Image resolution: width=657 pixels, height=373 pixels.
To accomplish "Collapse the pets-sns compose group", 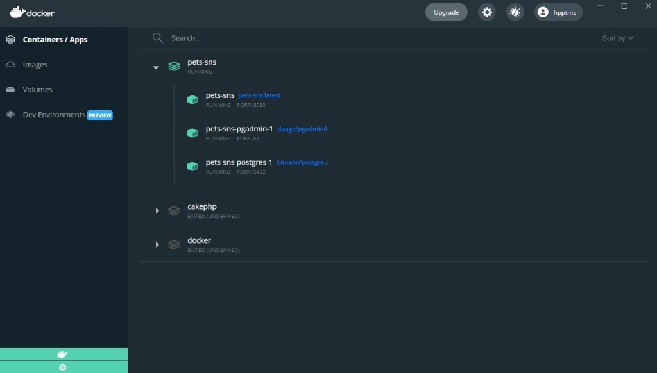I will click(156, 67).
